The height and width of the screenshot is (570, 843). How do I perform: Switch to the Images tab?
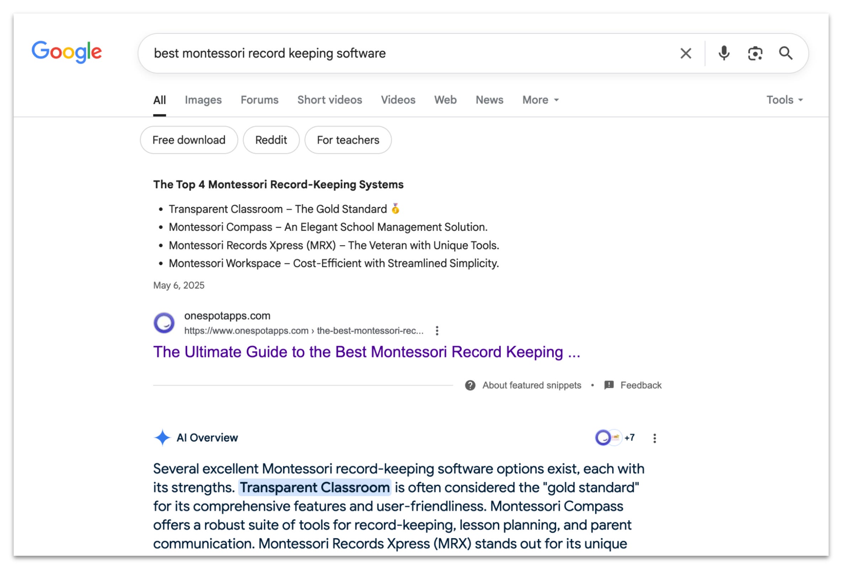203,100
